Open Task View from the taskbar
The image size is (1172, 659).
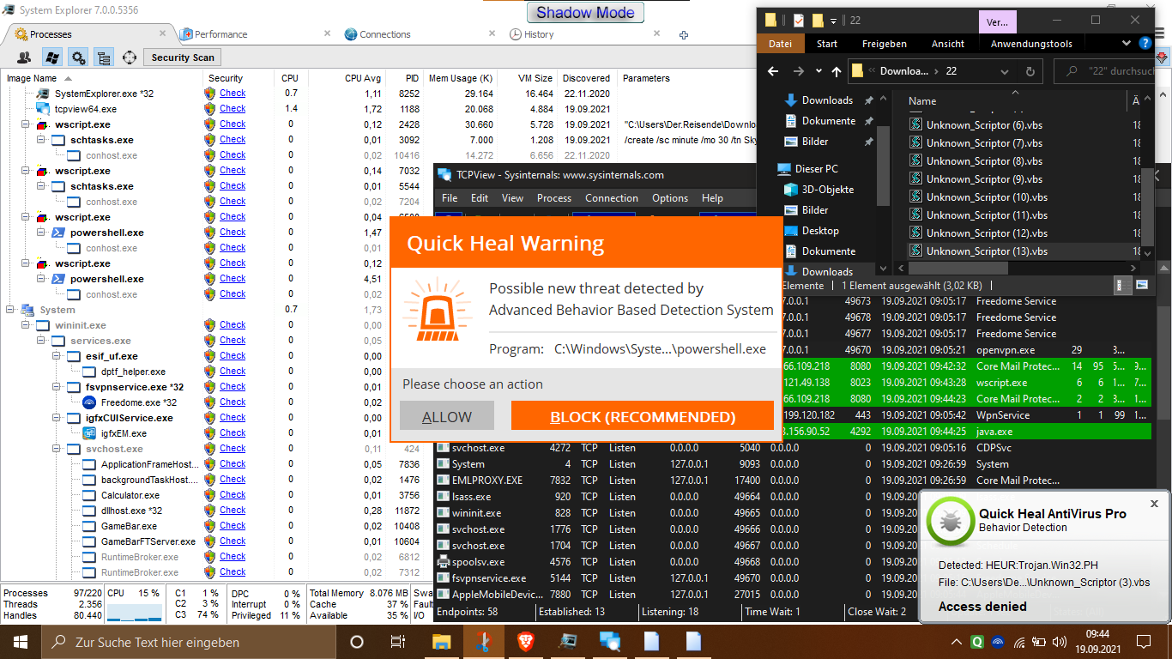[x=398, y=641]
